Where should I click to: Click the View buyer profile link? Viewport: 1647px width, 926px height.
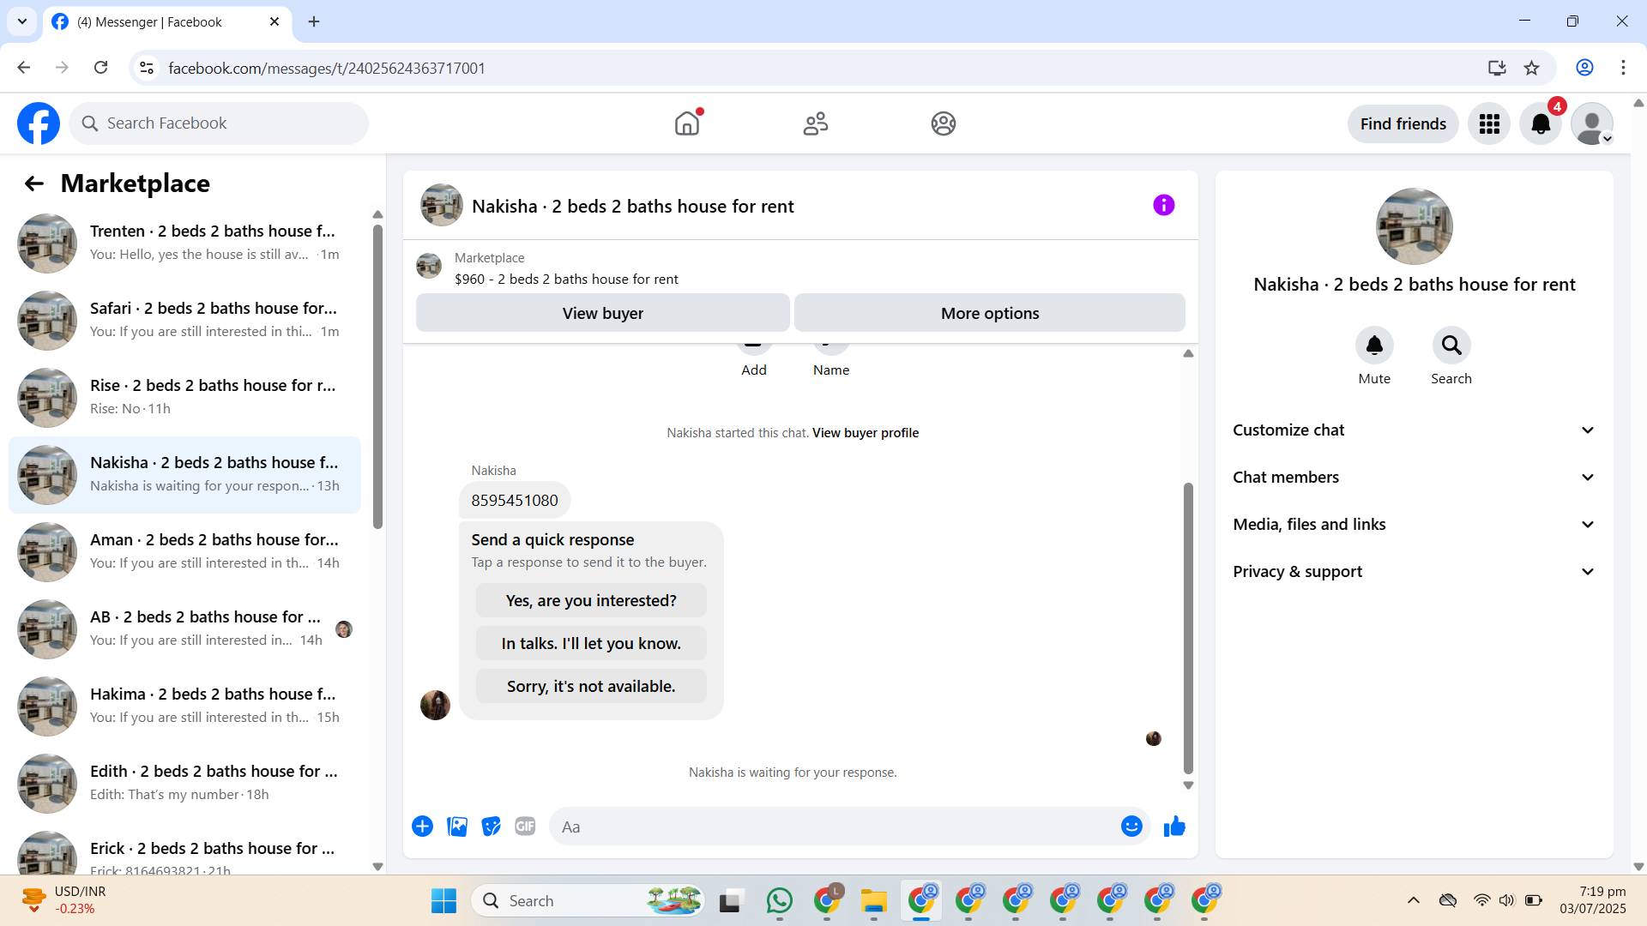pyautogui.click(x=865, y=433)
